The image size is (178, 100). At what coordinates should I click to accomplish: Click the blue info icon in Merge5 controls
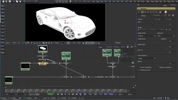173,16
